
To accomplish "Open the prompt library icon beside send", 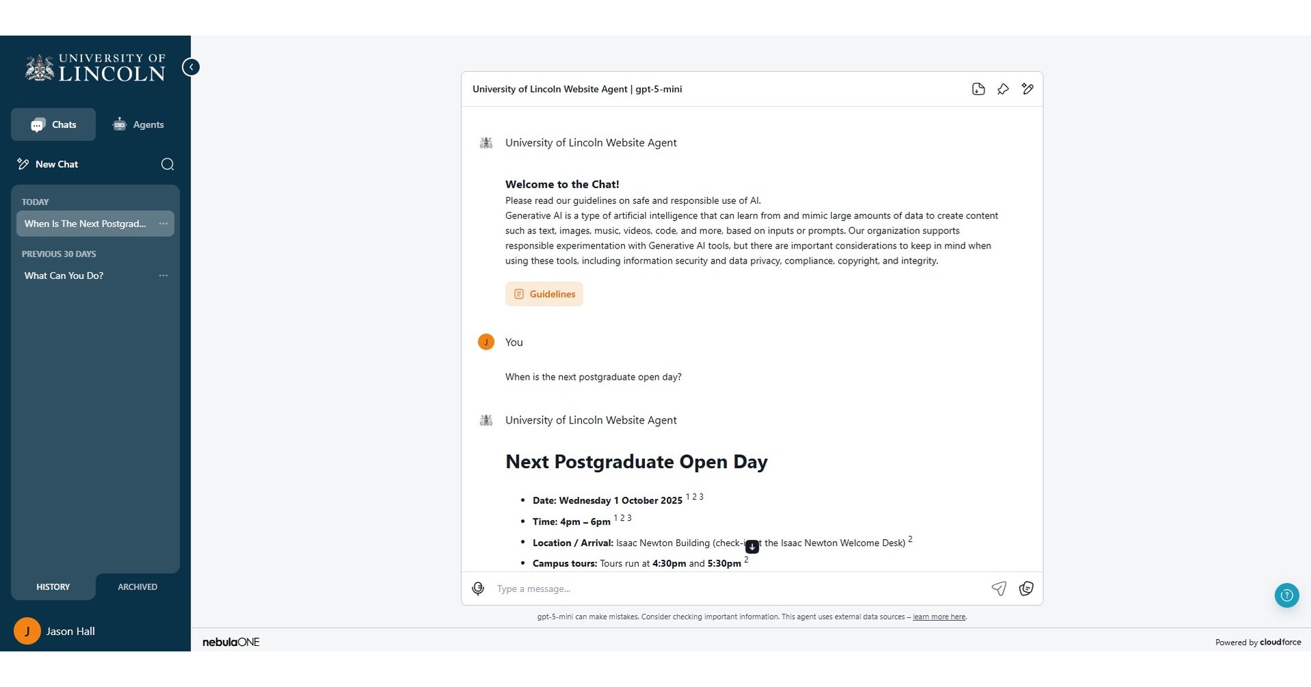I will coord(1026,588).
